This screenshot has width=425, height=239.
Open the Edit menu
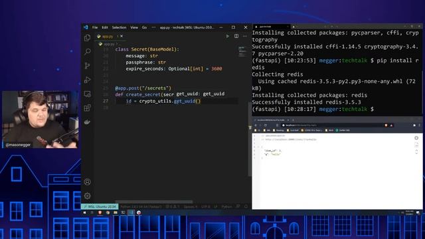[105, 27]
